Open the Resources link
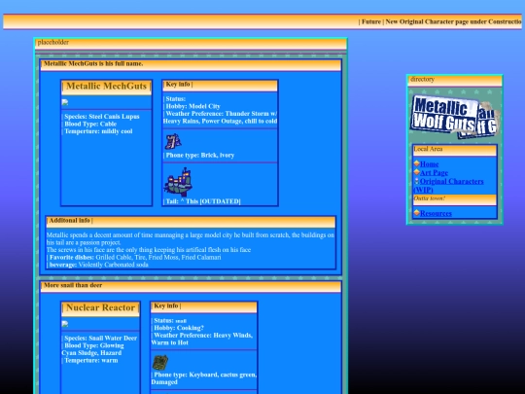 [x=436, y=213]
